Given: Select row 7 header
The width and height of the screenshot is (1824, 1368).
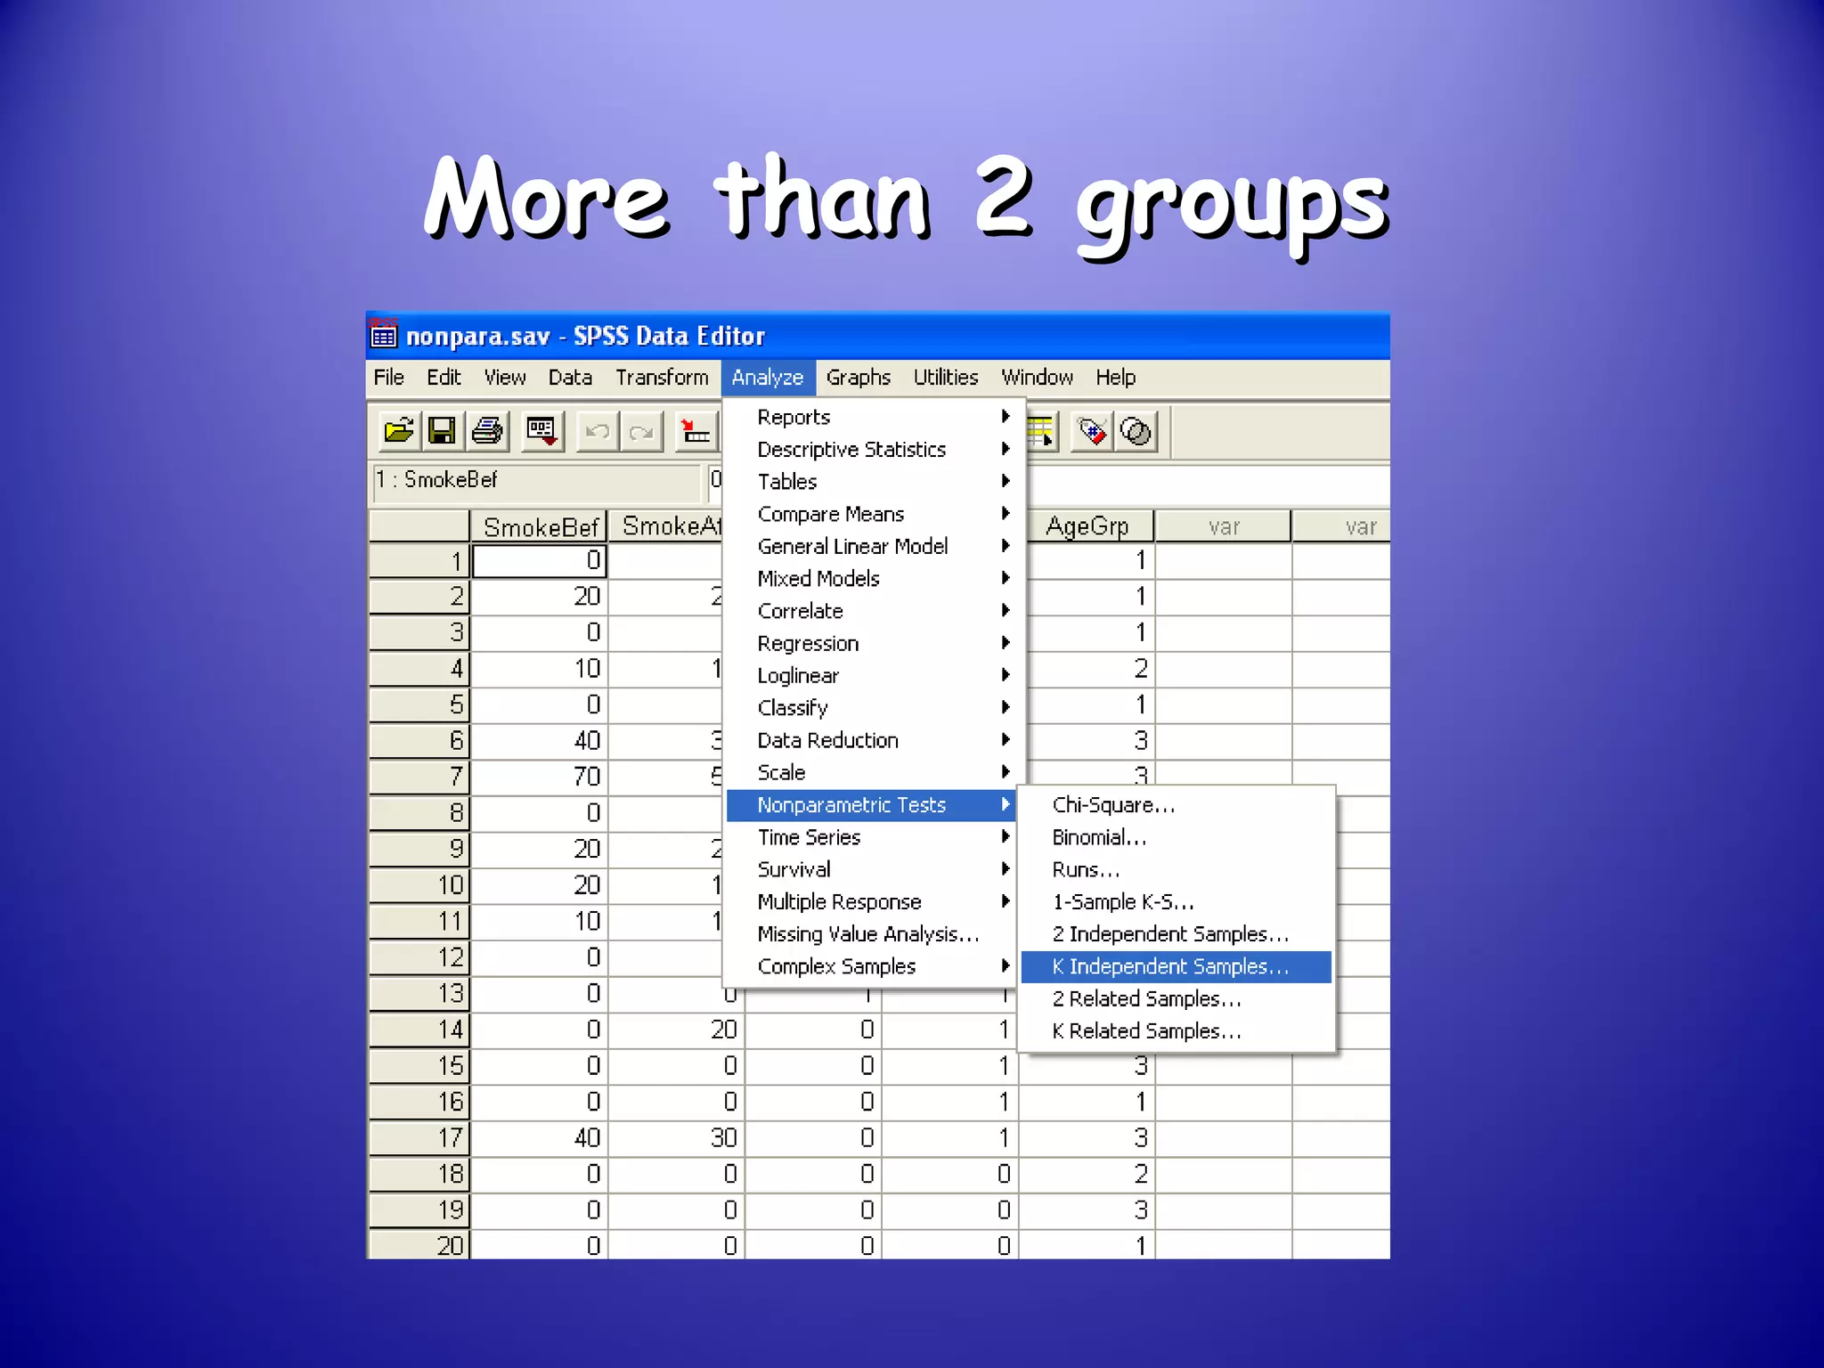Looking at the screenshot, I should (419, 778).
